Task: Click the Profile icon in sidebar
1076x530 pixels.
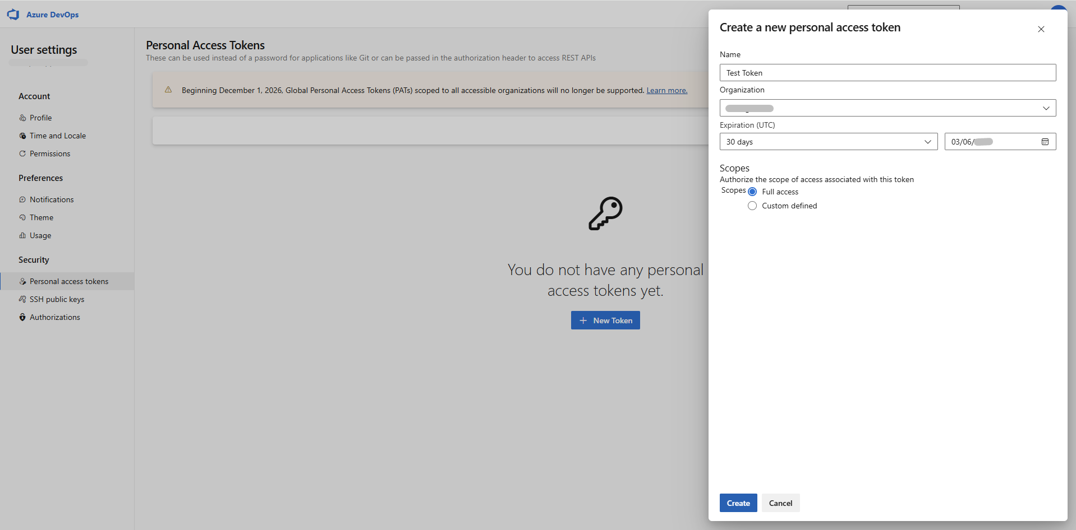Action: click(22, 118)
